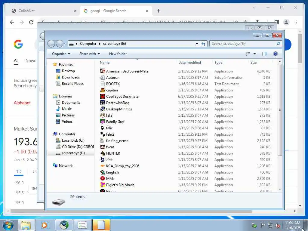The height and width of the screenshot is (231, 308).
Task: Select the MMs application icon
Action: click(102, 179)
